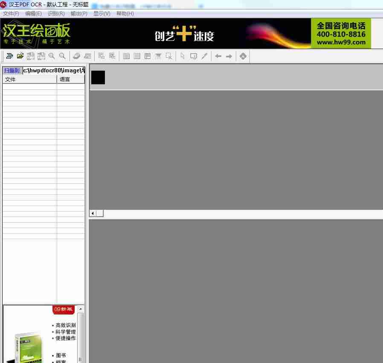Click the ad panel scroll up arrow

click(80, 309)
